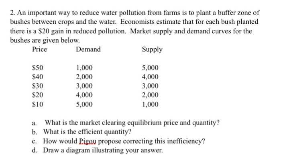Click the misspelled word Pigou

tap(88, 141)
